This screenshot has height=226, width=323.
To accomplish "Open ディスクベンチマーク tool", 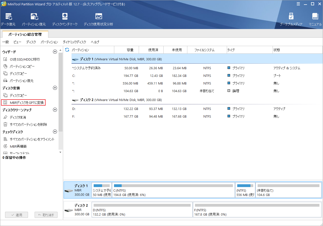I will pos(65,20).
